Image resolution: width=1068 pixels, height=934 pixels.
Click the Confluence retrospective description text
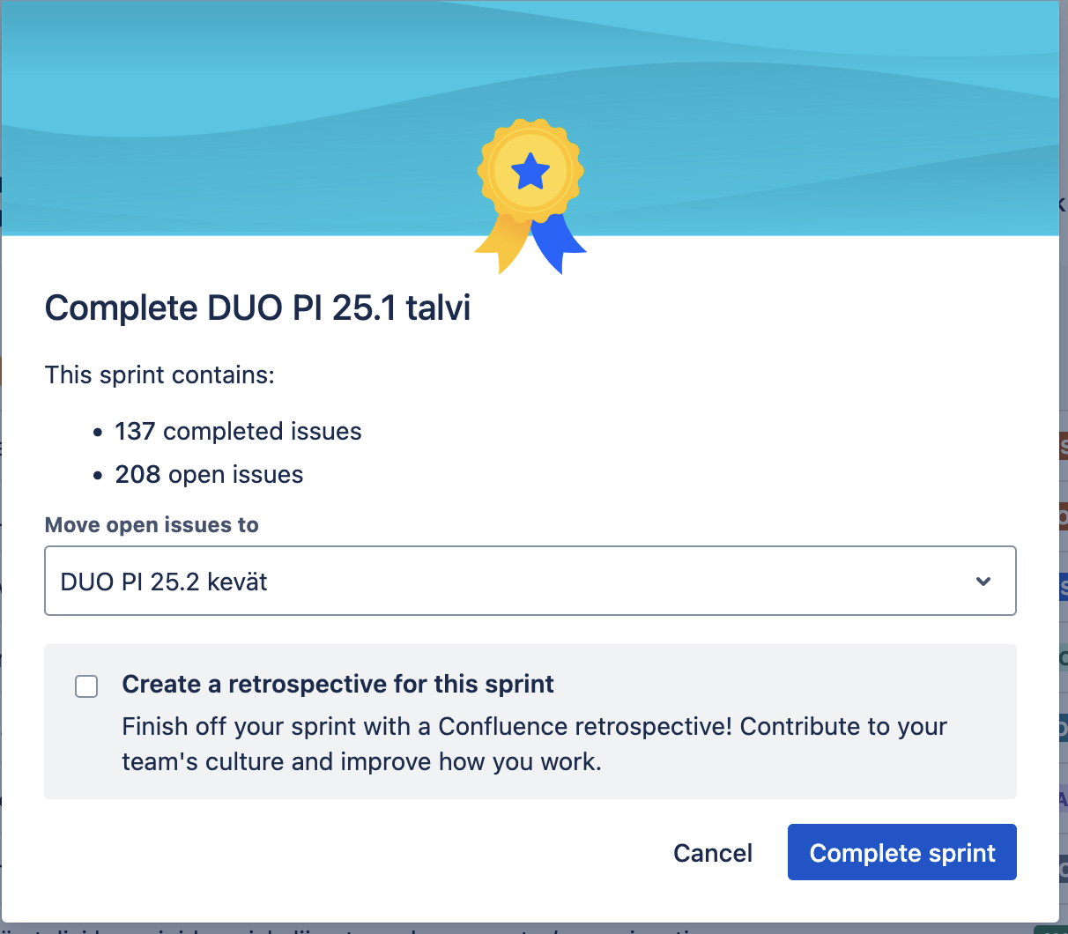point(534,744)
